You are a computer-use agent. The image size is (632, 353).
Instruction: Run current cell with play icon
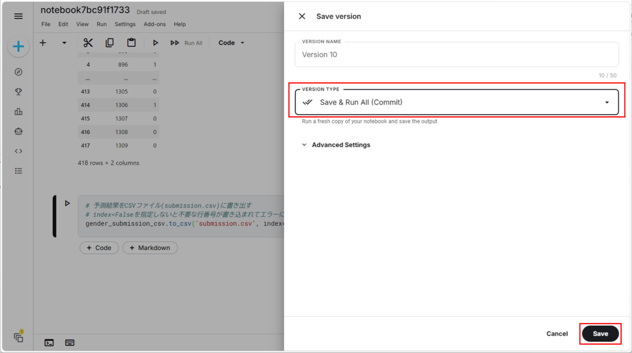[x=156, y=43]
